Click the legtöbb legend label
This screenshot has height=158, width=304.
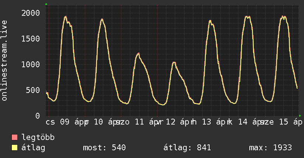point(38,137)
